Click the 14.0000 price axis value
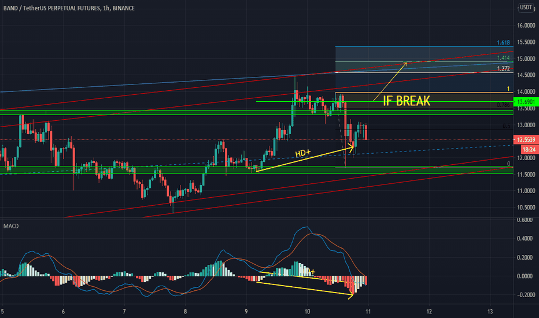Viewport: 539px width, 318px height. click(526, 91)
